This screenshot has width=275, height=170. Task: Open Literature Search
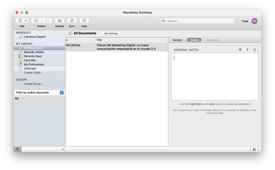coord(35,37)
